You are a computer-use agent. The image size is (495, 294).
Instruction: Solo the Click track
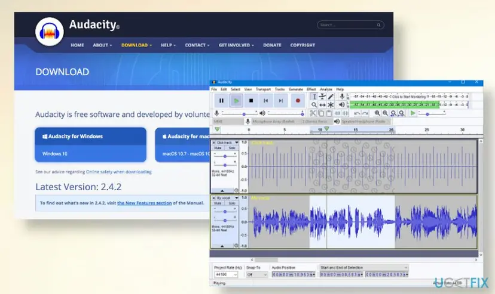pyautogui.click(x=232, y=148)
